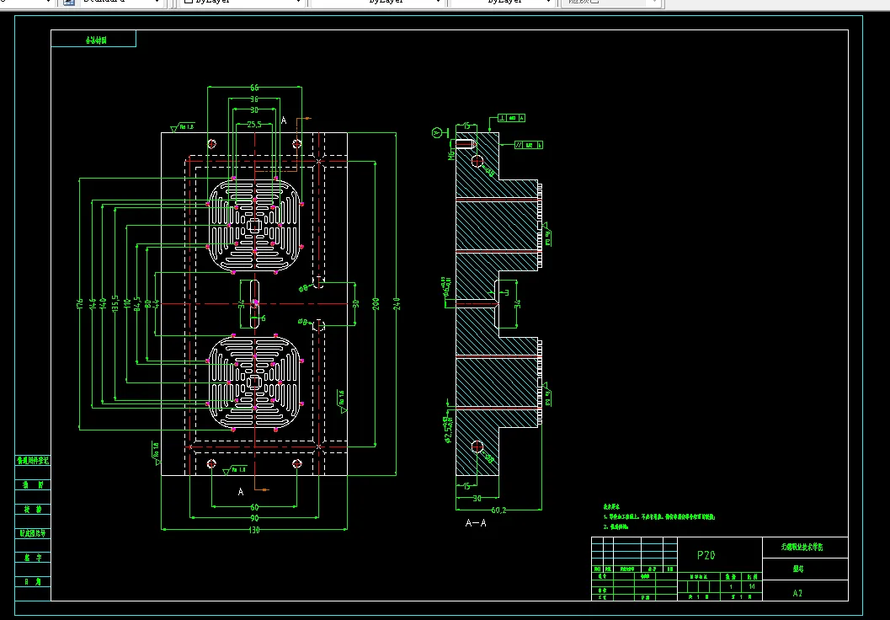Pick the 240 overall height dimension

point(397,304)
